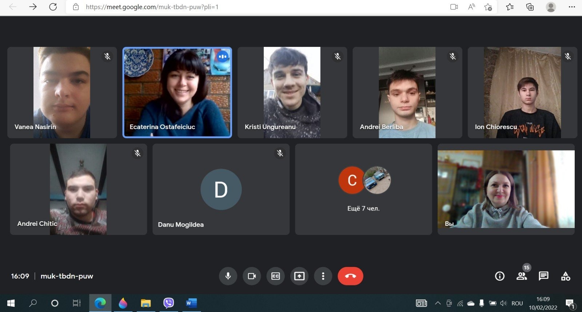Open the 'Ещё 7 чел.' additional participants tile
Viewport: 582px width, 312px height.
363,189
